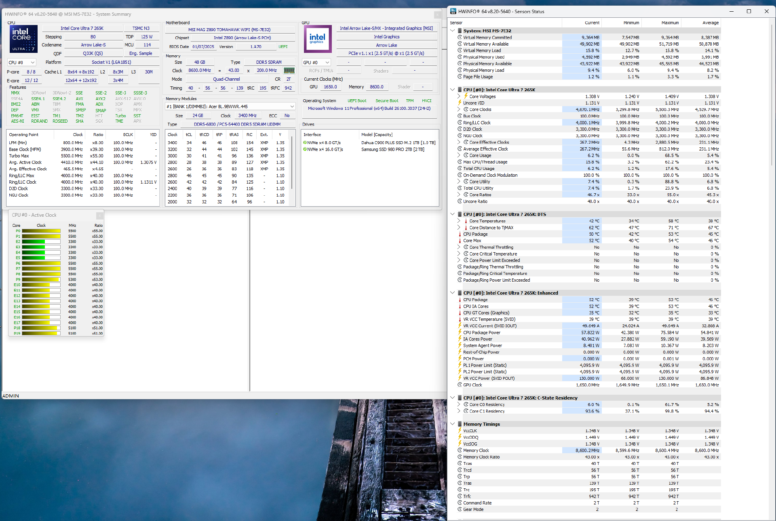Viewport: 776px width, 521px height.
Task: Open the CPU #0 selector dropdown
Action: click(x=22, y=63)
